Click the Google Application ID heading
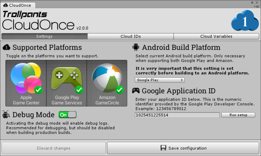261x156 pixels. coord(179,91)
